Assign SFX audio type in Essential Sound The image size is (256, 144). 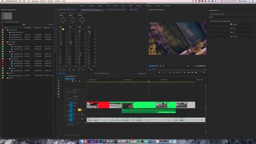(x=232, y=32)
